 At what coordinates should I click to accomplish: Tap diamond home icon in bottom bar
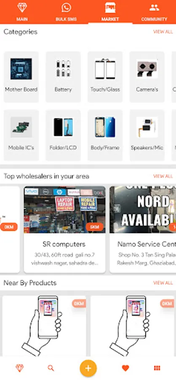point(20,368)
